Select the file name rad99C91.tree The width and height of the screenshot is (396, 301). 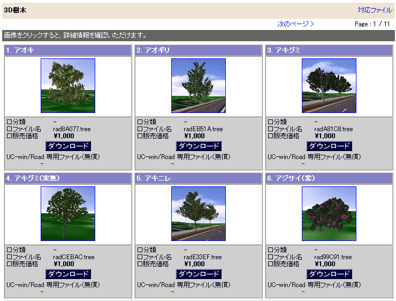click(333, 257)
